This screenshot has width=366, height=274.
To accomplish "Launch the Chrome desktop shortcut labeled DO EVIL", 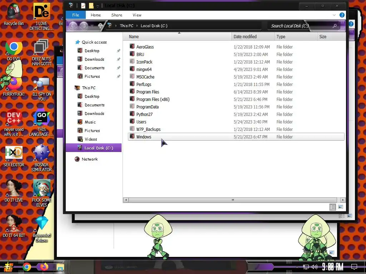I will (x=14, y=49).
